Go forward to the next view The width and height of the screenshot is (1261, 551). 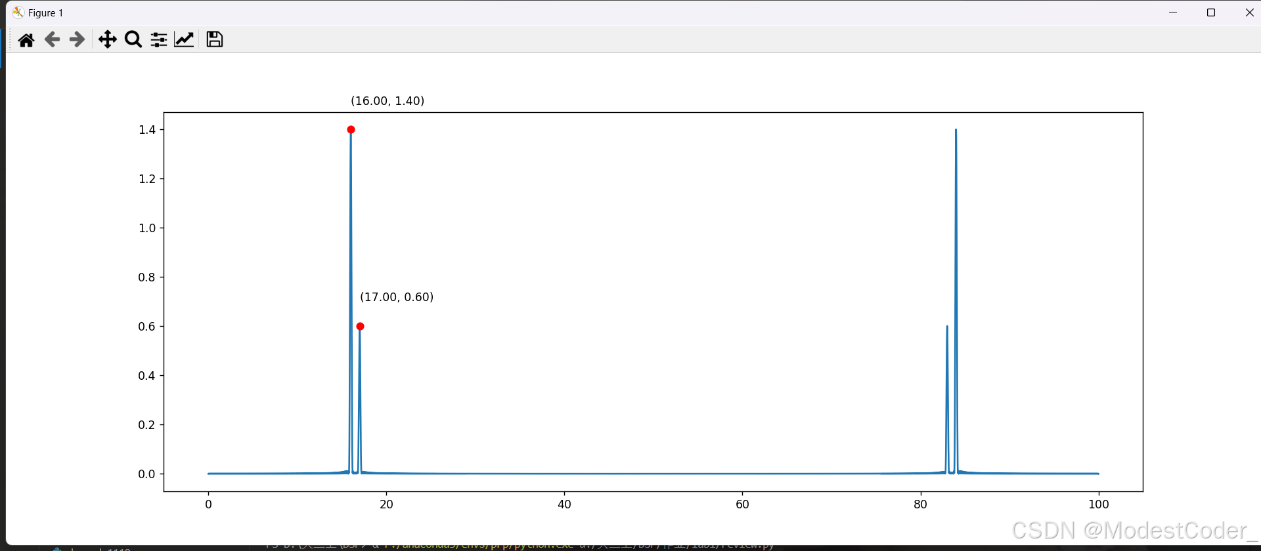[77, 40]
